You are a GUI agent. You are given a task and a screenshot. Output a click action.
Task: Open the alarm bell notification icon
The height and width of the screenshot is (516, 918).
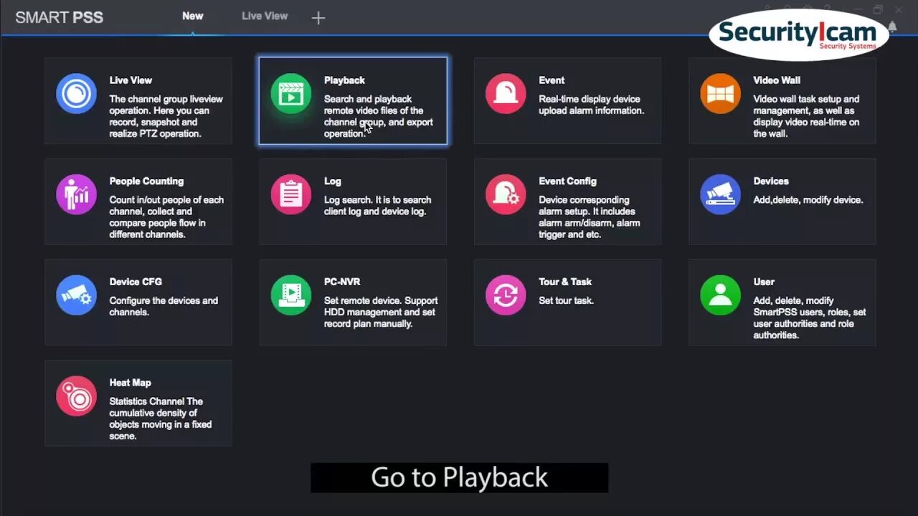point(892,27)
